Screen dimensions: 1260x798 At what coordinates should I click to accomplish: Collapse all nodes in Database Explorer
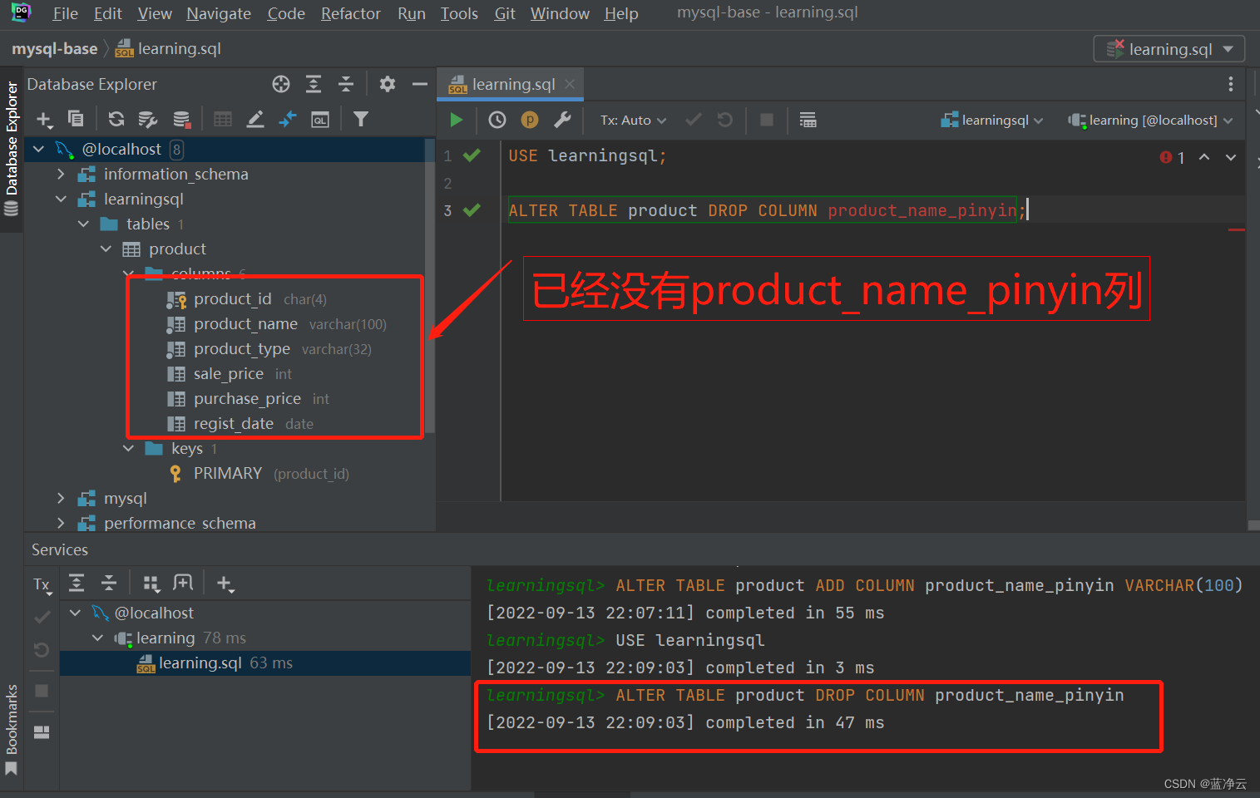coord(346,84)
